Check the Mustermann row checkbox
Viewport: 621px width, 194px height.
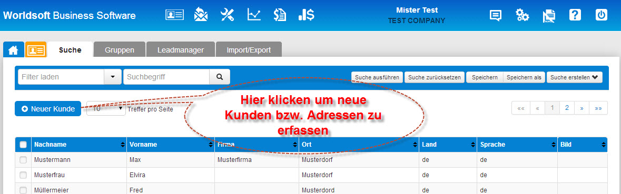[x=23, y=160]
